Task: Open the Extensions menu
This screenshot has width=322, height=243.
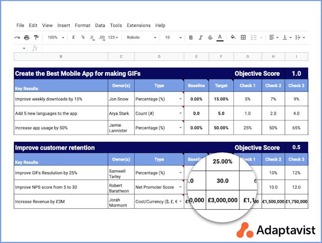Action: [x=138, y=26]
